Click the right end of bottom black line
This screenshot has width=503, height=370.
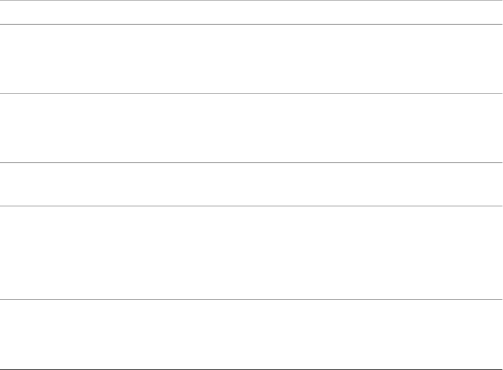point(500,369)
